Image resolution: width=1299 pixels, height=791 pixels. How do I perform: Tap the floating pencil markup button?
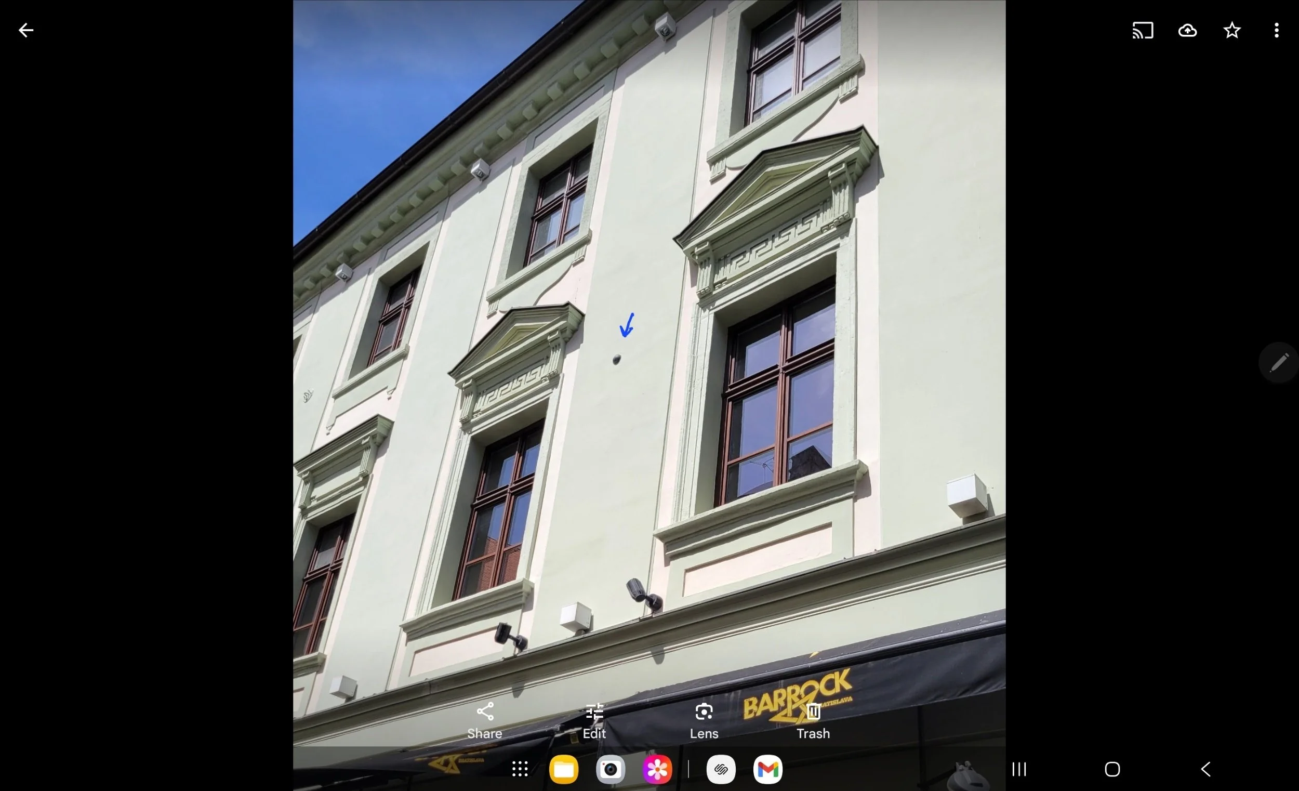[1278, 363]
